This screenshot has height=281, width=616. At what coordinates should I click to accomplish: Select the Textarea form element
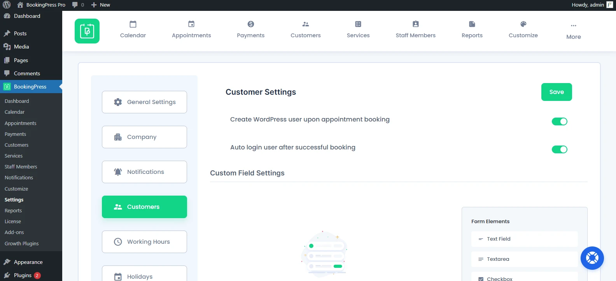(x=525, y=259)
